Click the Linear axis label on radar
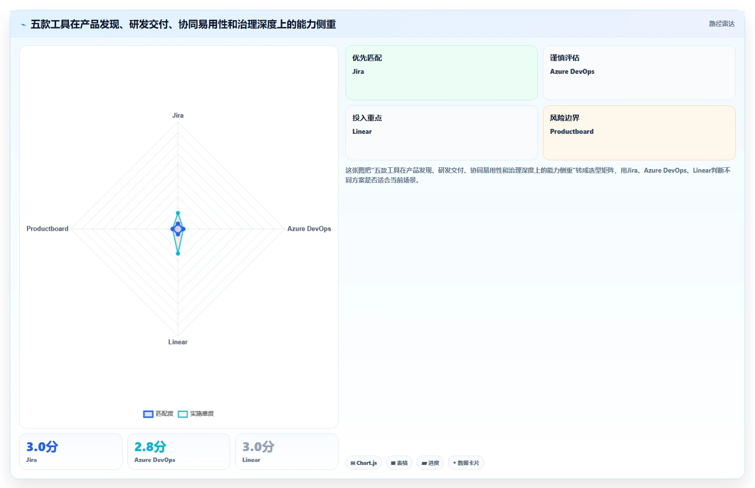Image resolution: width=755 pixels, height=488 pixels. click(x=178, y=342)
